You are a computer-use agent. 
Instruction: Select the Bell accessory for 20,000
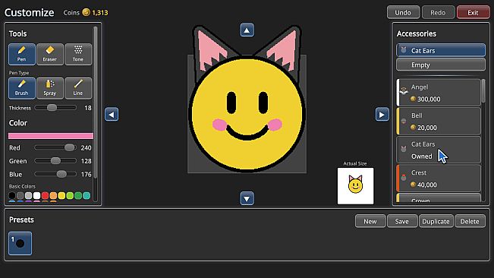click(x=439, y=121)
